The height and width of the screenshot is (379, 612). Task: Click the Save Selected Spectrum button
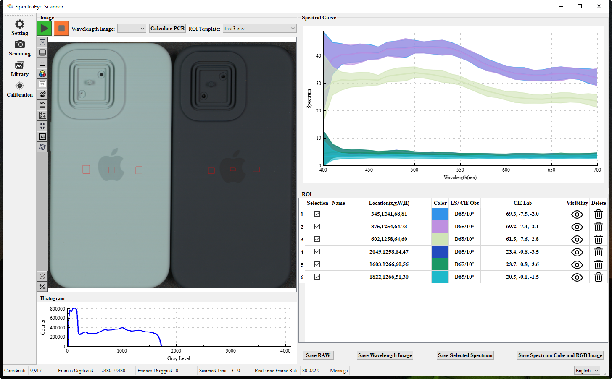tap(465, 355)
